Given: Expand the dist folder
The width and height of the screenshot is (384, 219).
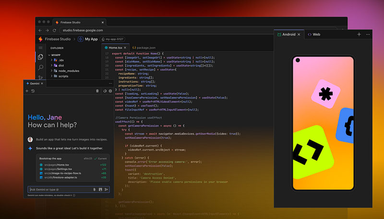Looking at the screenshot, I should coord(51,66).
